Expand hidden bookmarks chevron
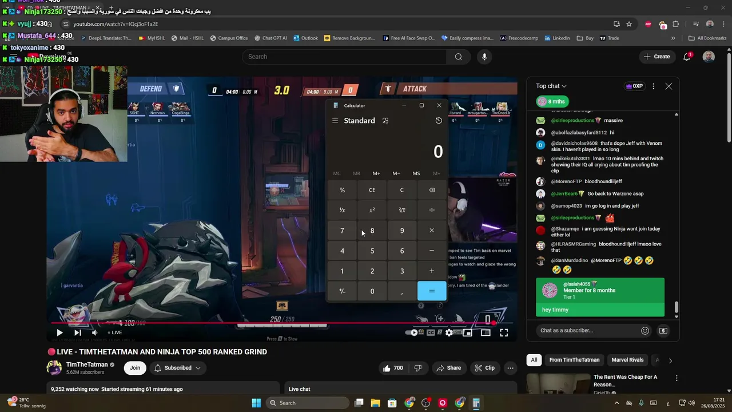Screen dimensions: 732x412 (673, 38)
